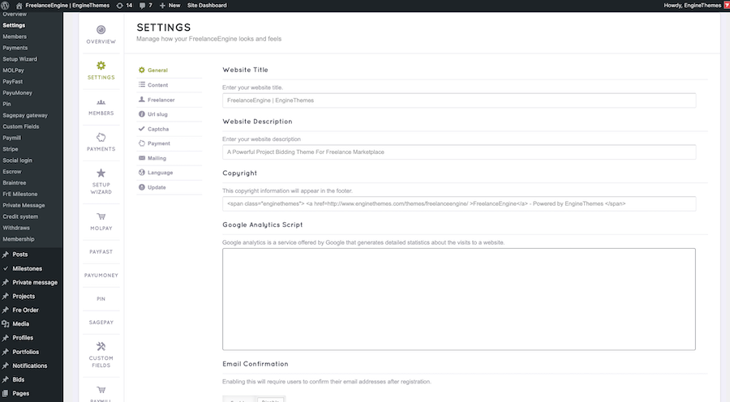Click the Copyright input field

pyautogui.click(x=459, y=203)
